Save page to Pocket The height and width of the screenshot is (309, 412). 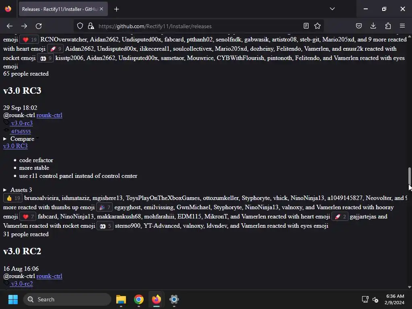[358, 26]
